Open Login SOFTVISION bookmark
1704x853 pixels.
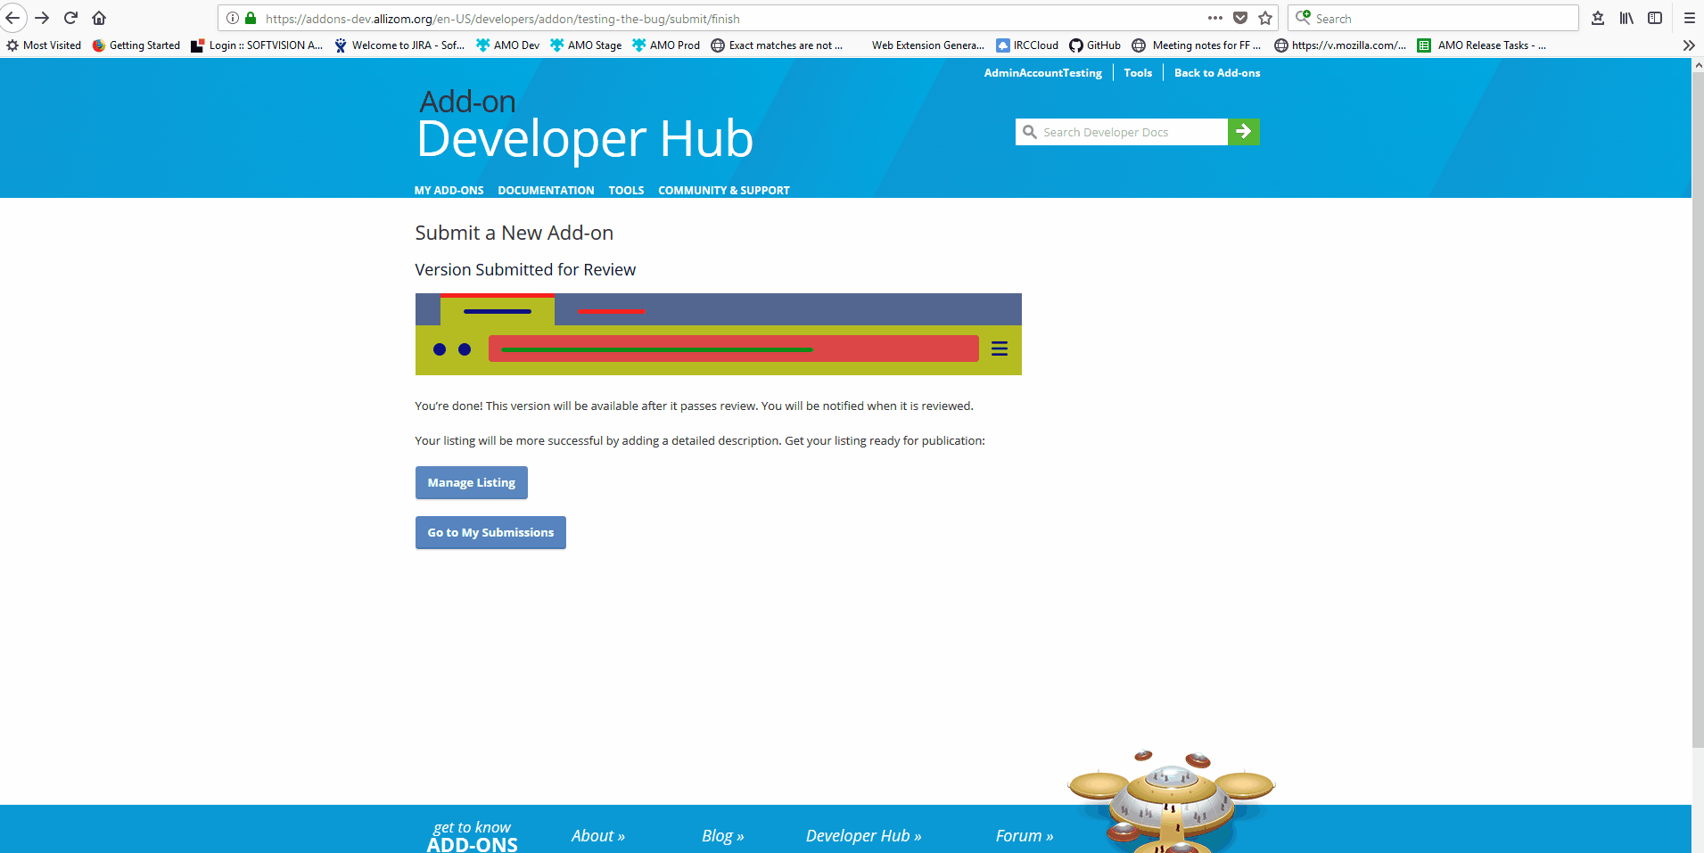pyautogui.click(x=257, y=45)
